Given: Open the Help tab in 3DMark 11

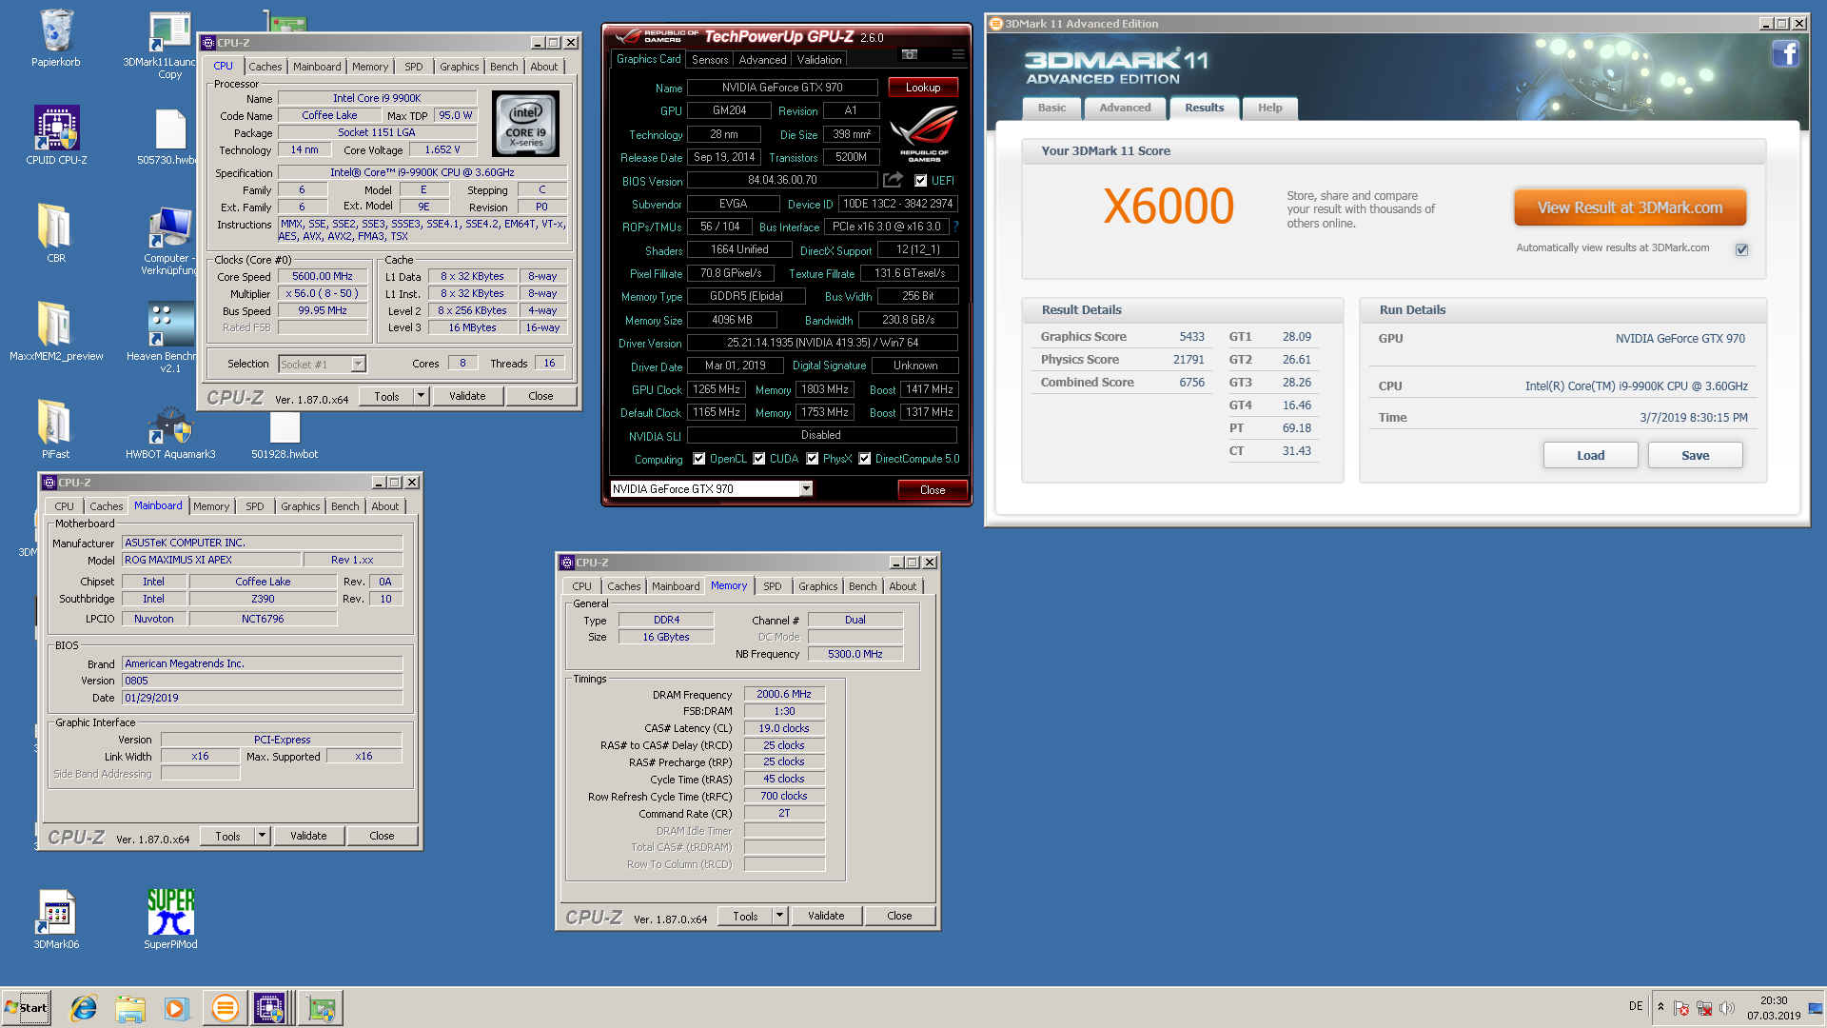Looking at the screenshot, I should point(1269,108).
